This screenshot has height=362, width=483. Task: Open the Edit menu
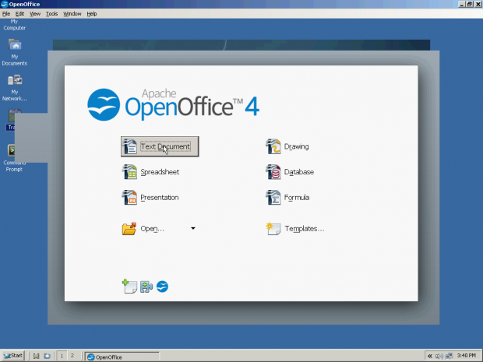coord(19,13)
